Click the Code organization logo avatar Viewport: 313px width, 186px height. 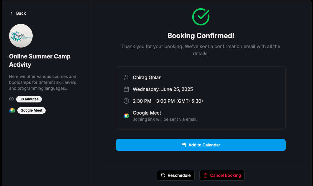tap(21, 36)
